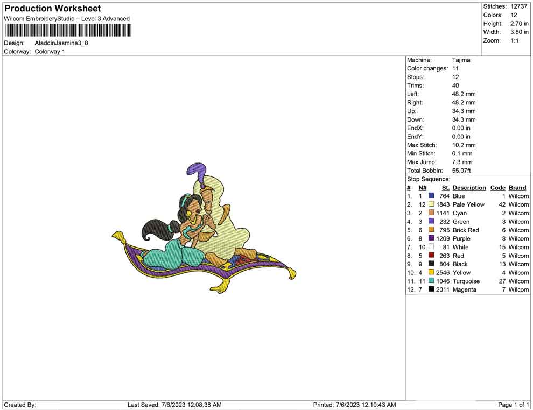Viewport: 533px width, 410px height.
Task: Click the Color changes value '11'
Action: point(455,69)
